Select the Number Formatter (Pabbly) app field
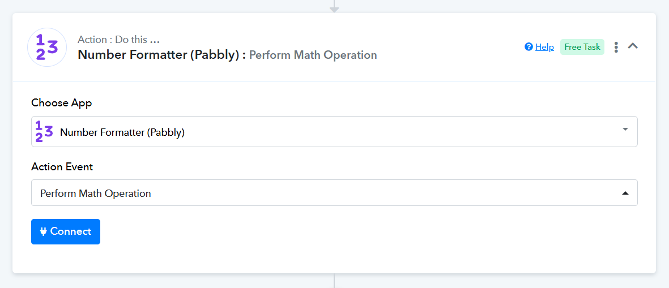Viewport: 669px width, 288px height. (x=334, y=132)
